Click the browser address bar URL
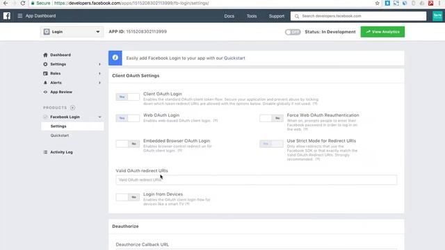 point(131,3)
